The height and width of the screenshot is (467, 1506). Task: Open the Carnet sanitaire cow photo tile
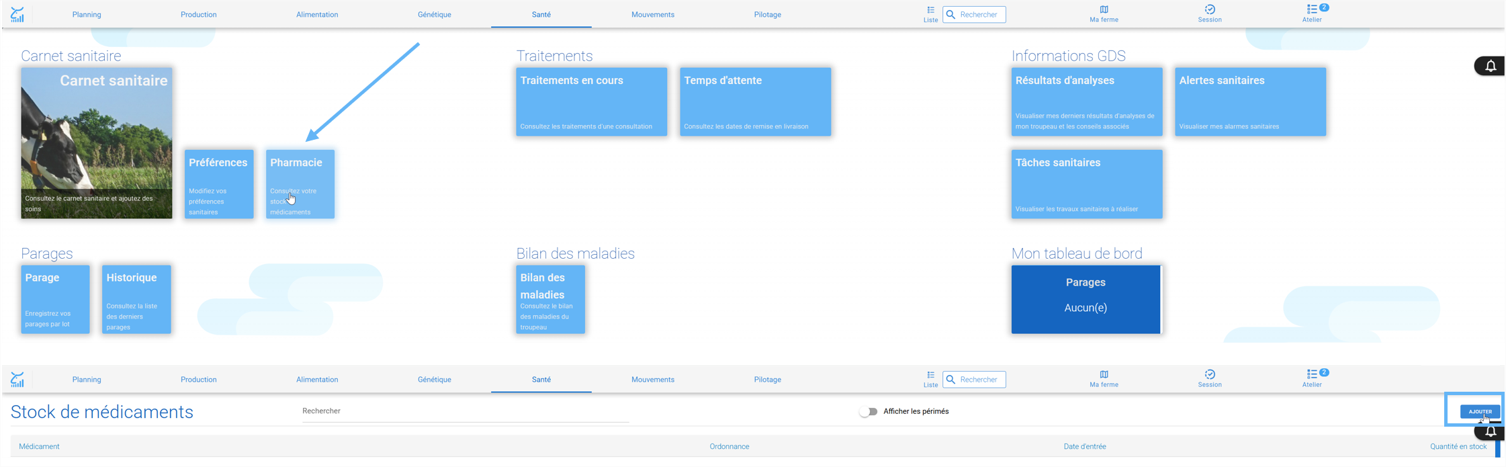coord(97,142)
